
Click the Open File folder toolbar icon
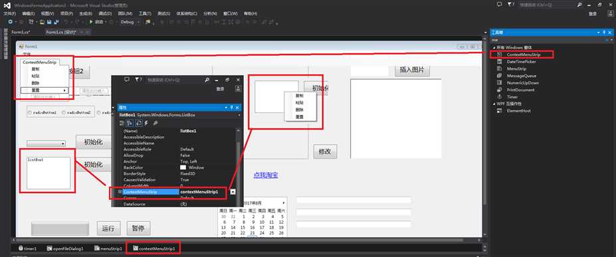(42, 22)
